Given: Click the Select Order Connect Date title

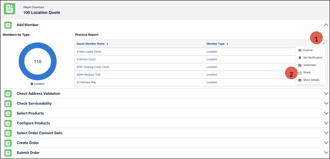Looking at the screenshot, I should click(40, 133).
